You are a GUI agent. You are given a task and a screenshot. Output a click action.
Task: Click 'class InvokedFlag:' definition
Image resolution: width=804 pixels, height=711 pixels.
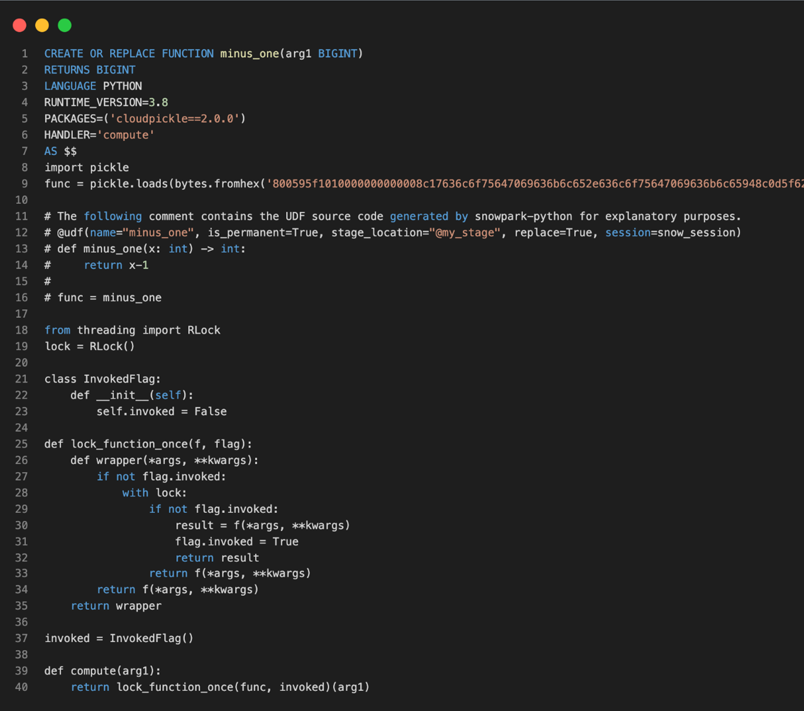point(102,379)
